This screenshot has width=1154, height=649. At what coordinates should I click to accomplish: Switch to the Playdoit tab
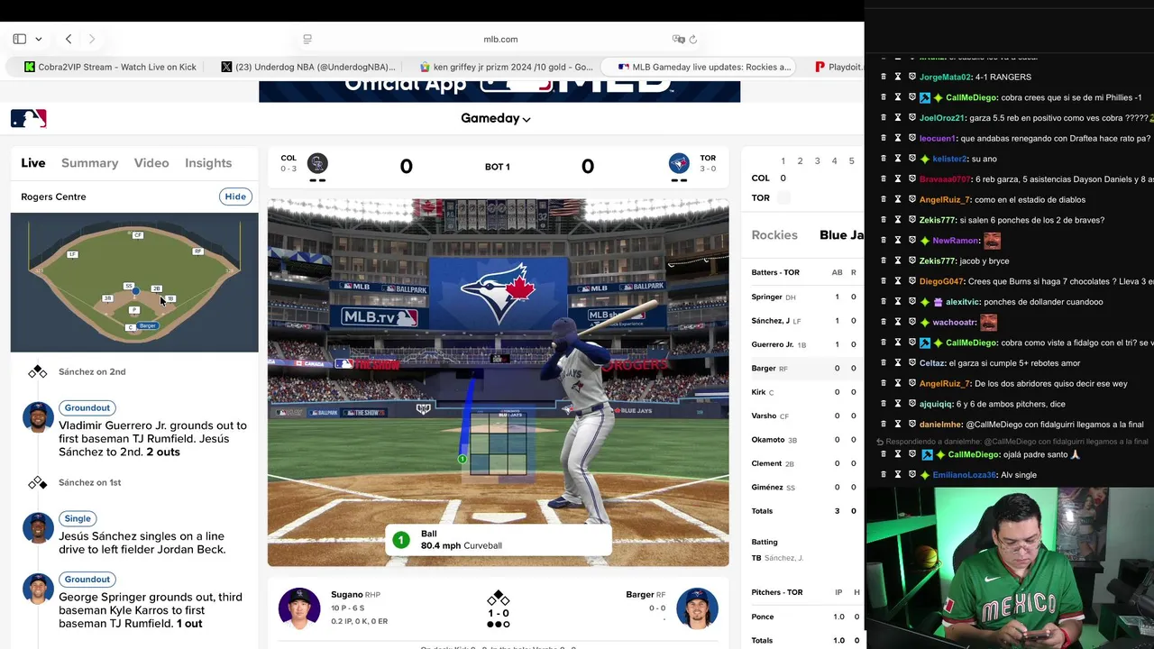click(x=838, y=67)
